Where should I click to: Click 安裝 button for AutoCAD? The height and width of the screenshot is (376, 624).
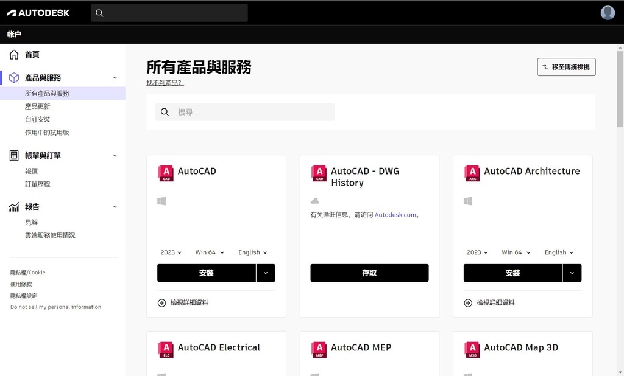[207, 273]
